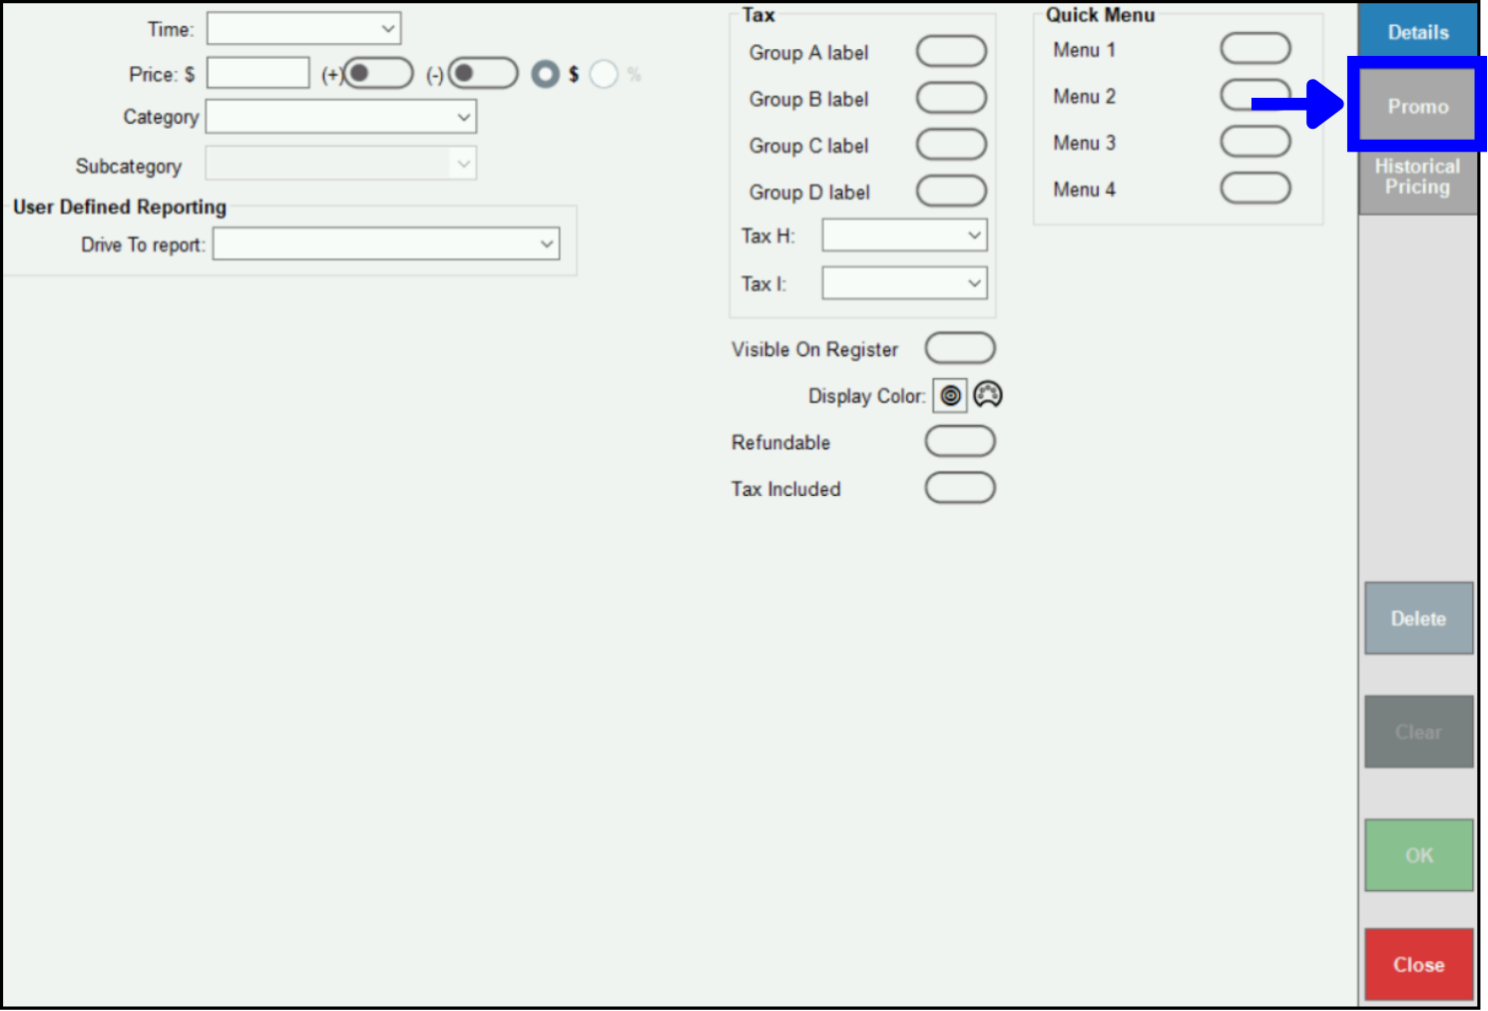The width and height of the screenshot is (1488, 1011).
Task: Switch to the Details tab
Action: pyautogui.click(x=1418, y=31)
